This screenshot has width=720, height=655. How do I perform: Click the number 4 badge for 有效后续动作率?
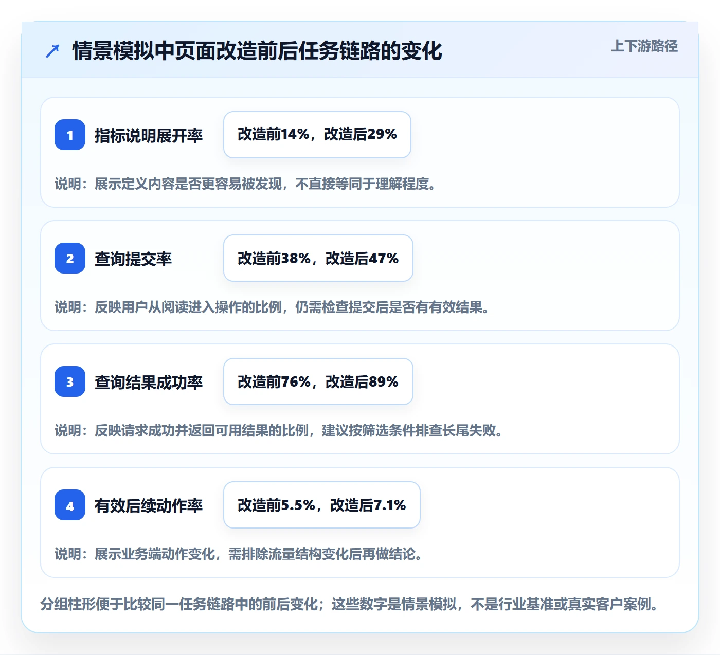(x=70, y=505)
